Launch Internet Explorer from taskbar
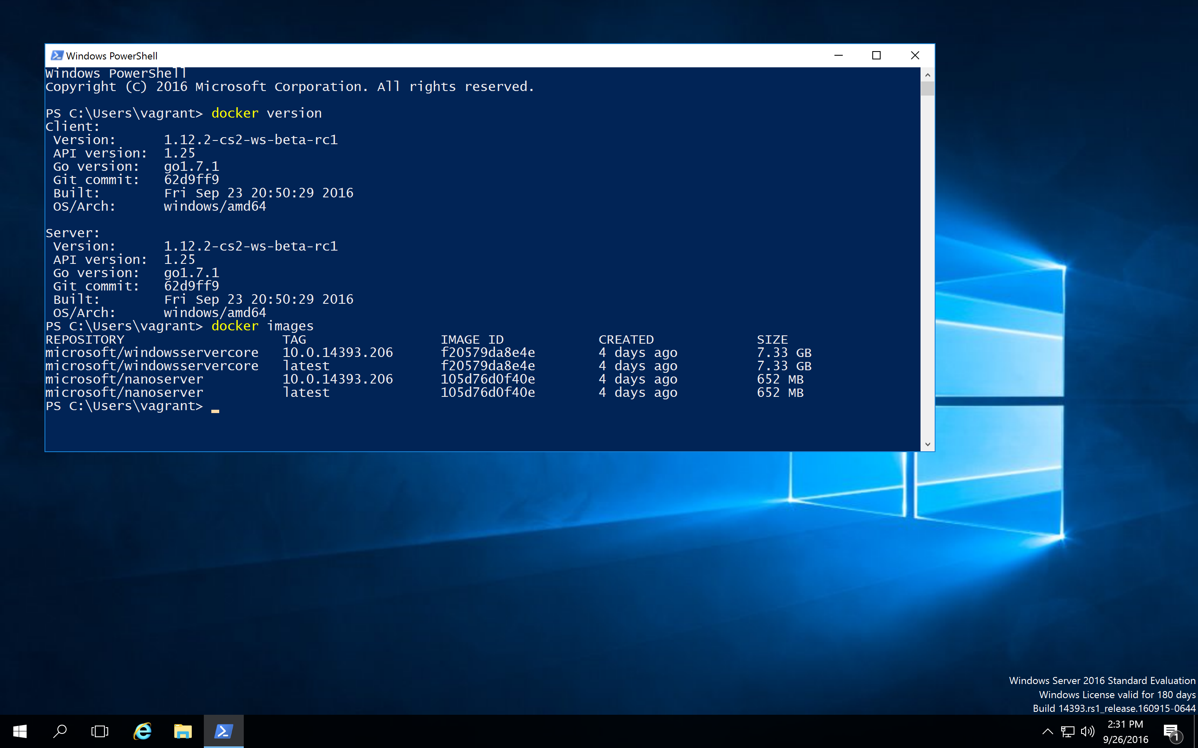The image size is (1198, 748). pyautogui.click(x=143, y=731)
